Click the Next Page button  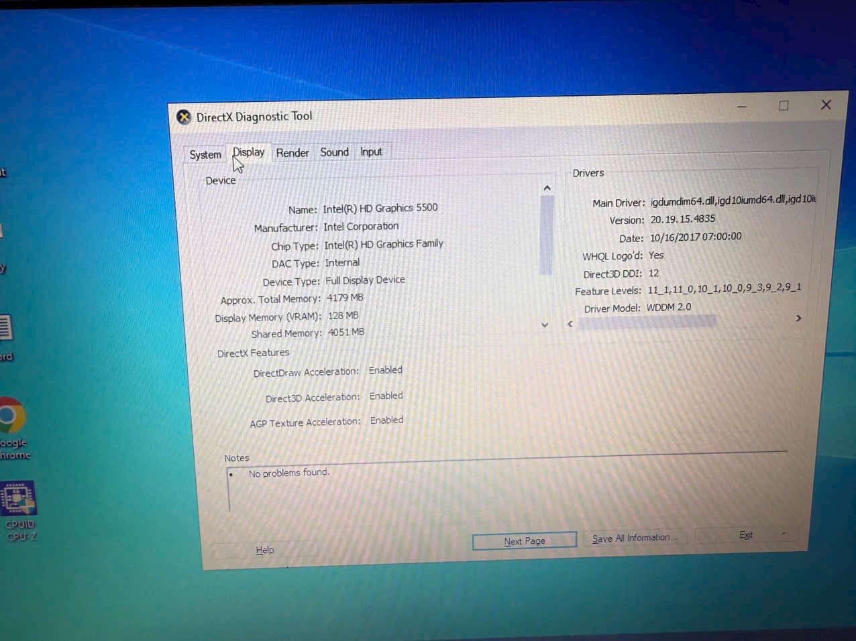tap(525, 541)
